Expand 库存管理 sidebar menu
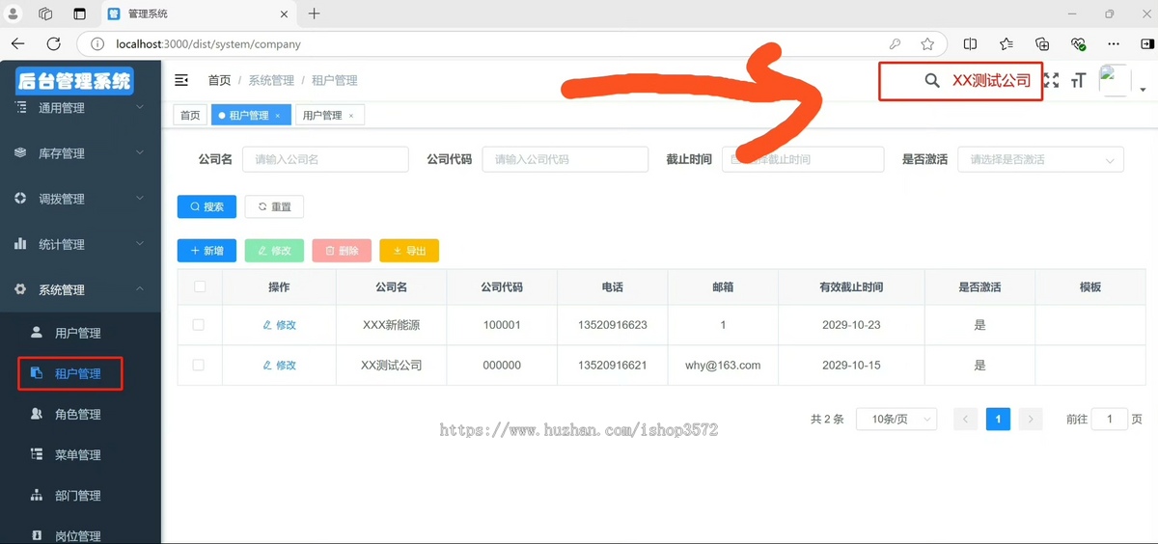 [80, 153]
